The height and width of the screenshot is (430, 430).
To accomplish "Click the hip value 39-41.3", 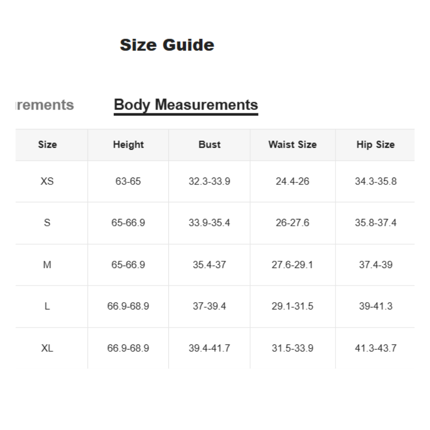I will (375, 306).
